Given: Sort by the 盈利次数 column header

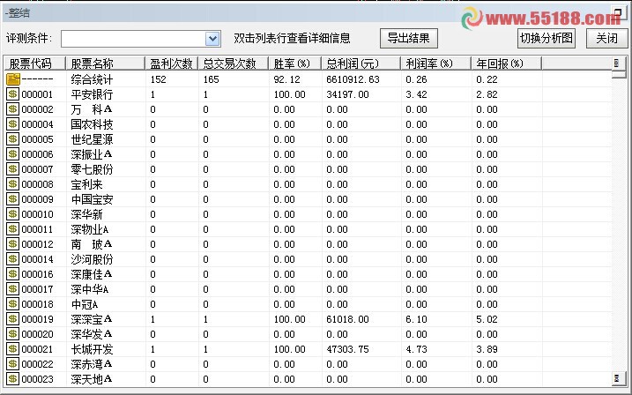Looking at the screenshot, I should pos(171,63).
